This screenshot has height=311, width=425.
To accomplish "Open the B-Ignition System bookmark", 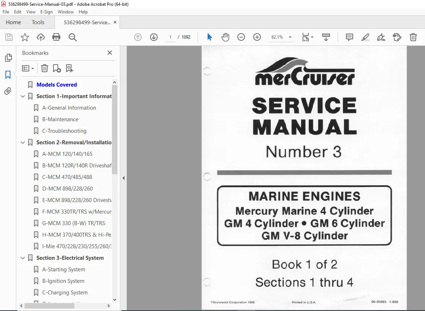I will (63, 281).
